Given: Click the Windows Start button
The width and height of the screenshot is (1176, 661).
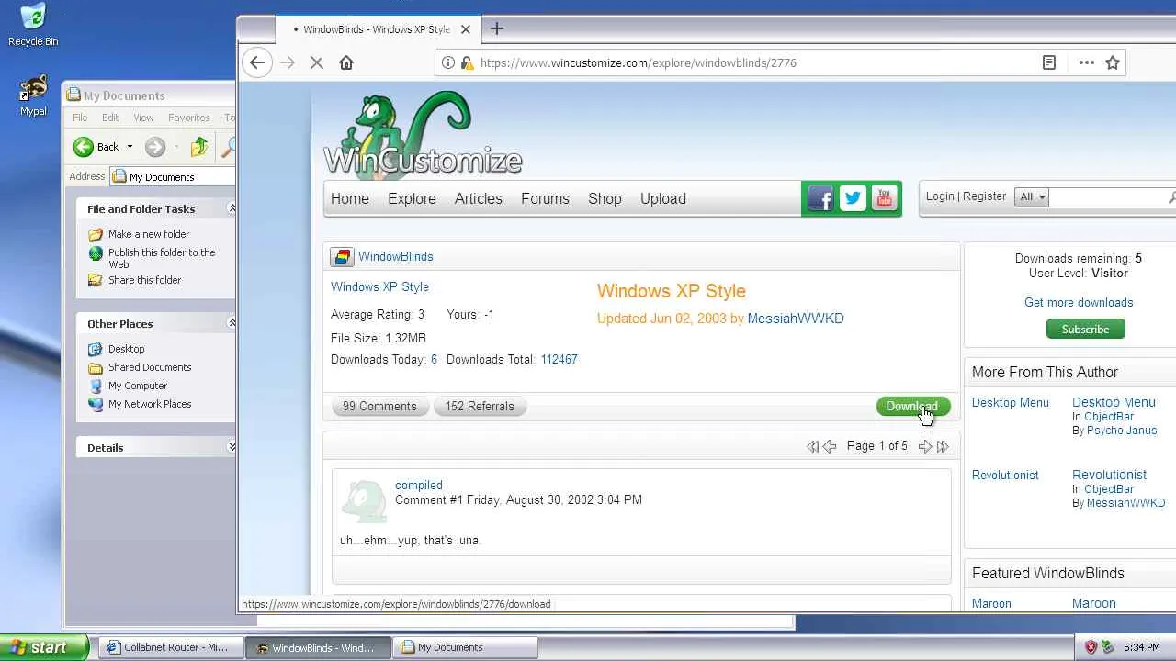Looking at the screenshot, I should coord(45,647).
